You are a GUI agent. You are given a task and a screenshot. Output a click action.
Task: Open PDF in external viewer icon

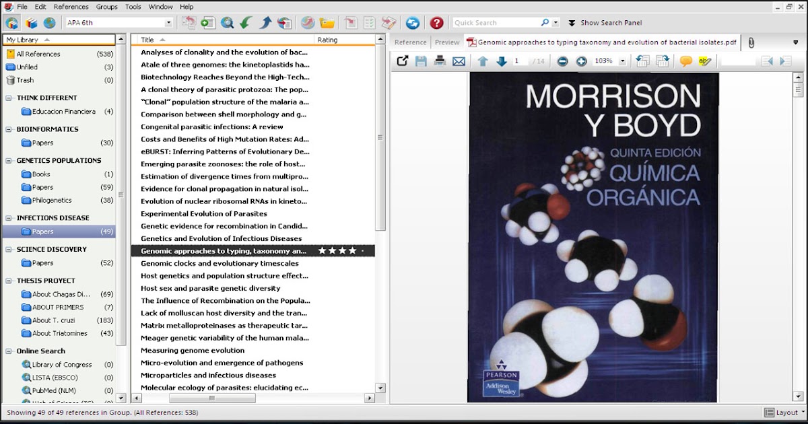[x=403, y=61]
